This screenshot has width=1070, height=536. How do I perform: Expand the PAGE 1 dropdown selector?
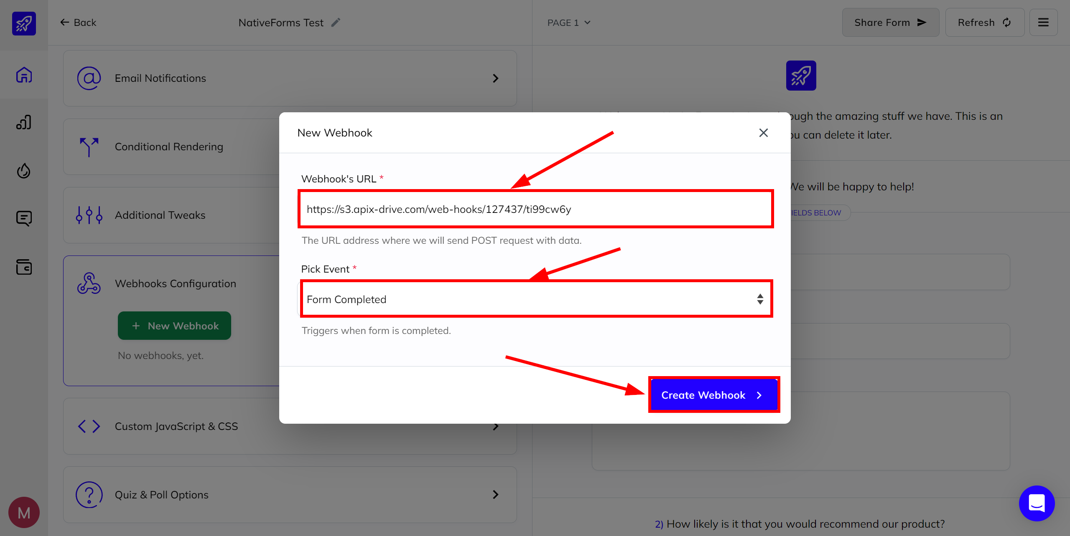click(x=568, y=23)
